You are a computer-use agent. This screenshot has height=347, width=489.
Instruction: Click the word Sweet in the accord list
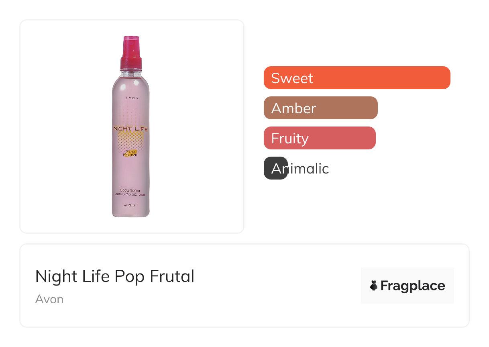point(292,78)
